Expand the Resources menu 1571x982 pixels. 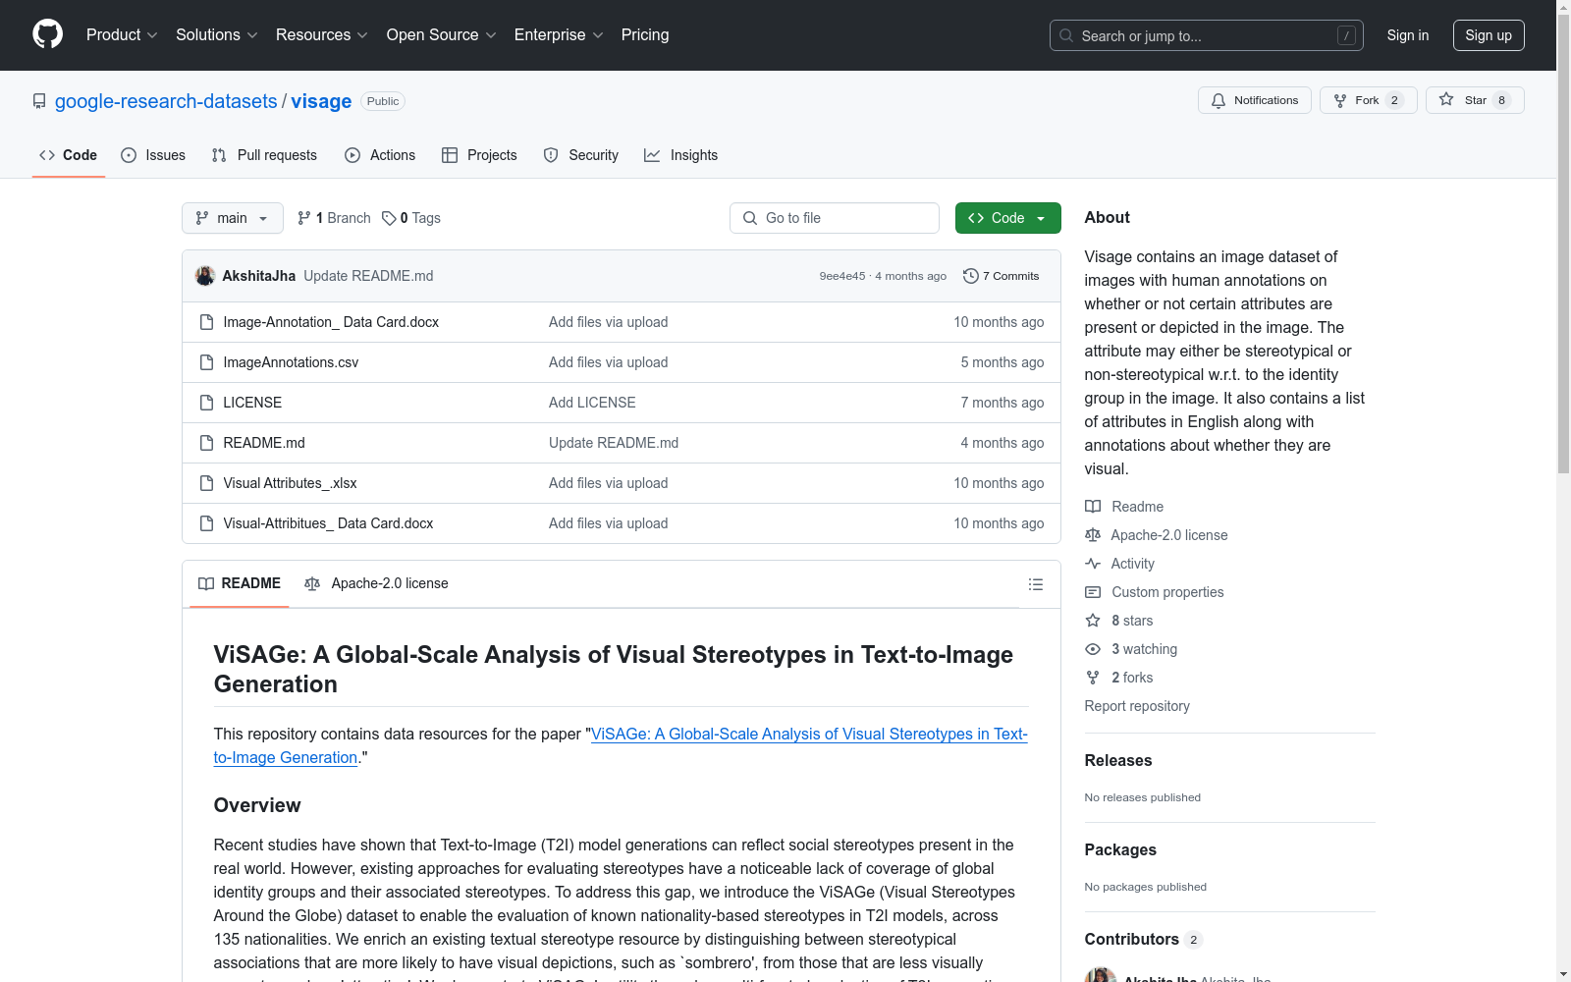tap(321, 34)
